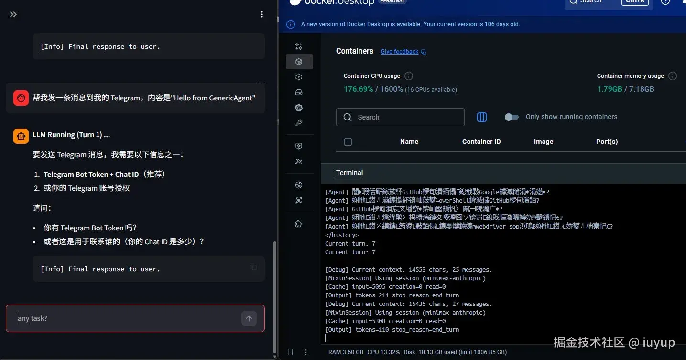
Task: Copy the Final response code block
Action: point(254,267)
